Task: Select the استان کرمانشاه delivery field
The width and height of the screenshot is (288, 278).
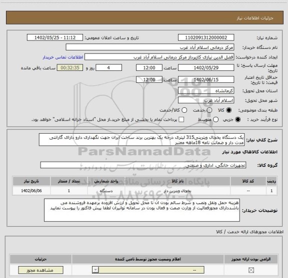Action: pyautogui.click(x=206, y=91)
